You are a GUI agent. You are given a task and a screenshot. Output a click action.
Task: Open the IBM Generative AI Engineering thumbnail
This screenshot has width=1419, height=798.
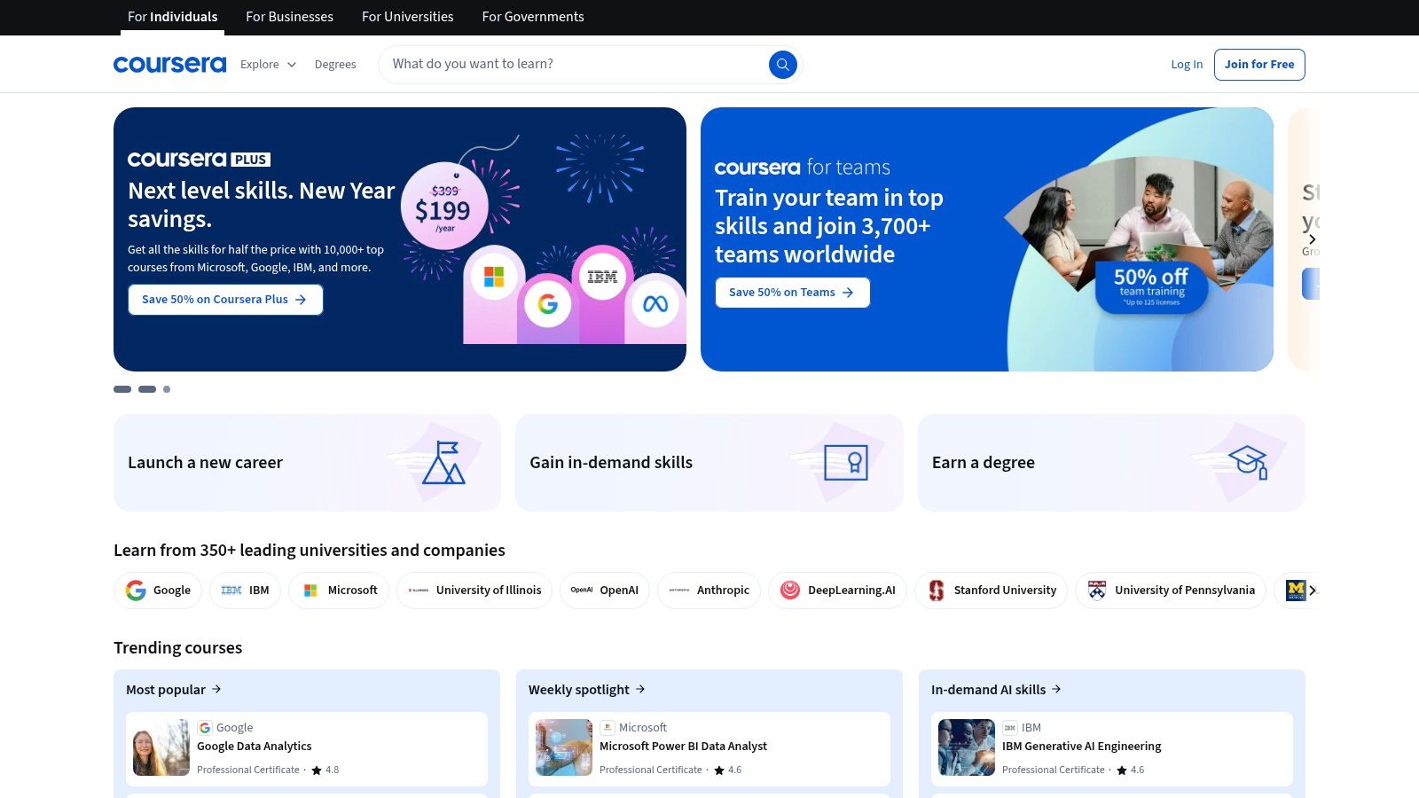click(967, 748)
